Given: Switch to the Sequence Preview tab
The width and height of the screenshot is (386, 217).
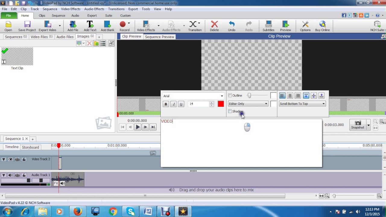Looking at the screenshot, I should (160, 37).
